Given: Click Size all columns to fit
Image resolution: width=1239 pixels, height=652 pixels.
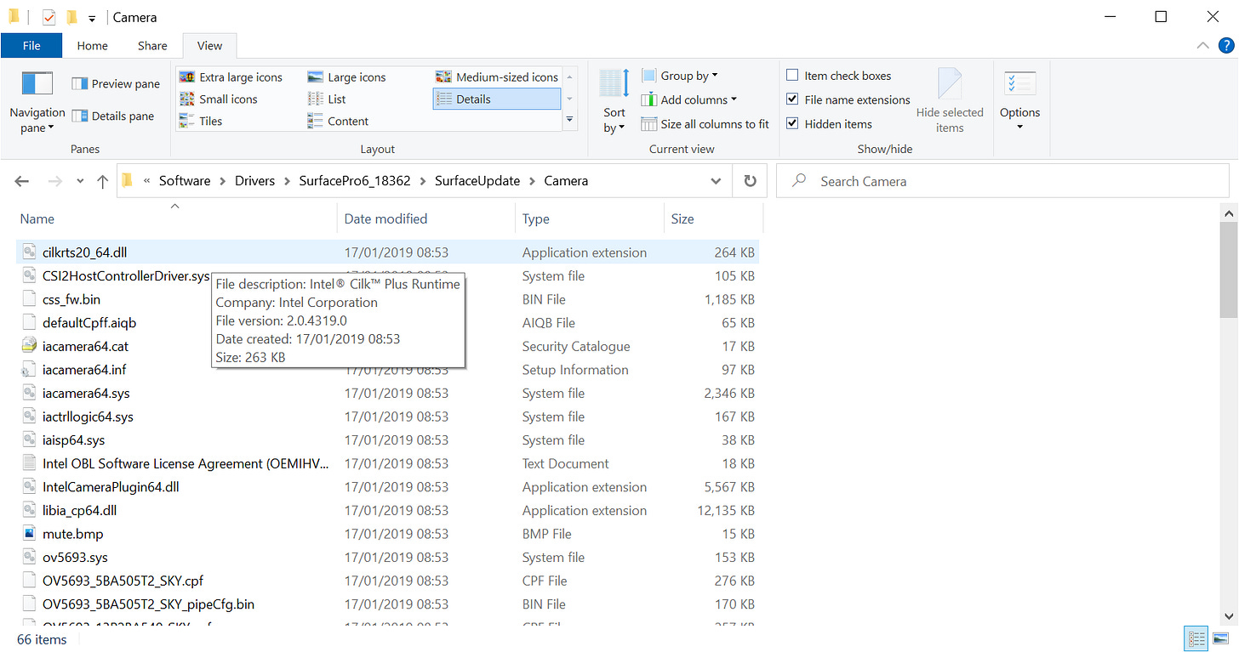Looking at the screenshot, I should tap(705, 124).
